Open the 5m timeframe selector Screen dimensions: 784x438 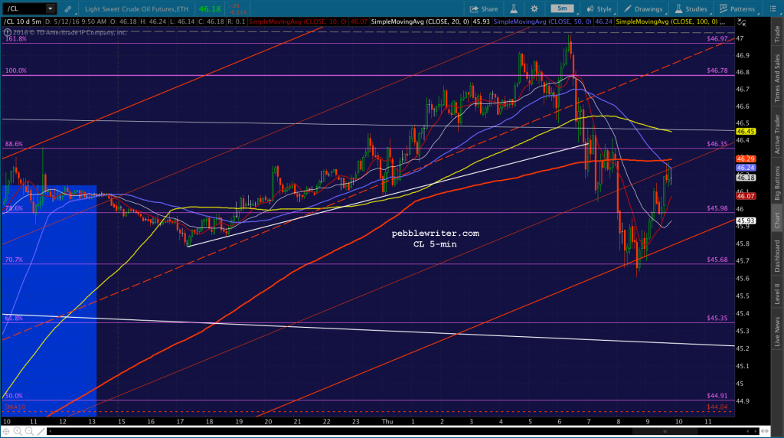coord(563,8)
